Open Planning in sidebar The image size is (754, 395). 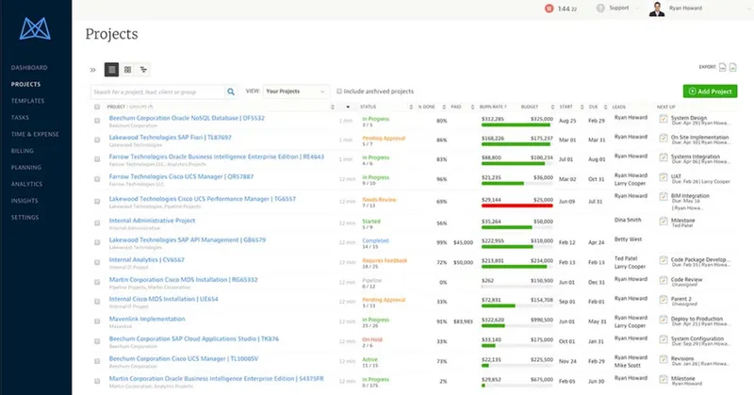[x=26, y=168]
